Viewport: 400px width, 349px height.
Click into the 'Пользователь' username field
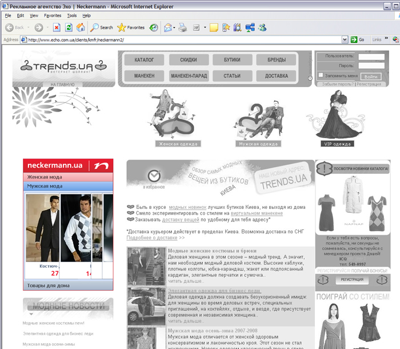click(371, 57)
